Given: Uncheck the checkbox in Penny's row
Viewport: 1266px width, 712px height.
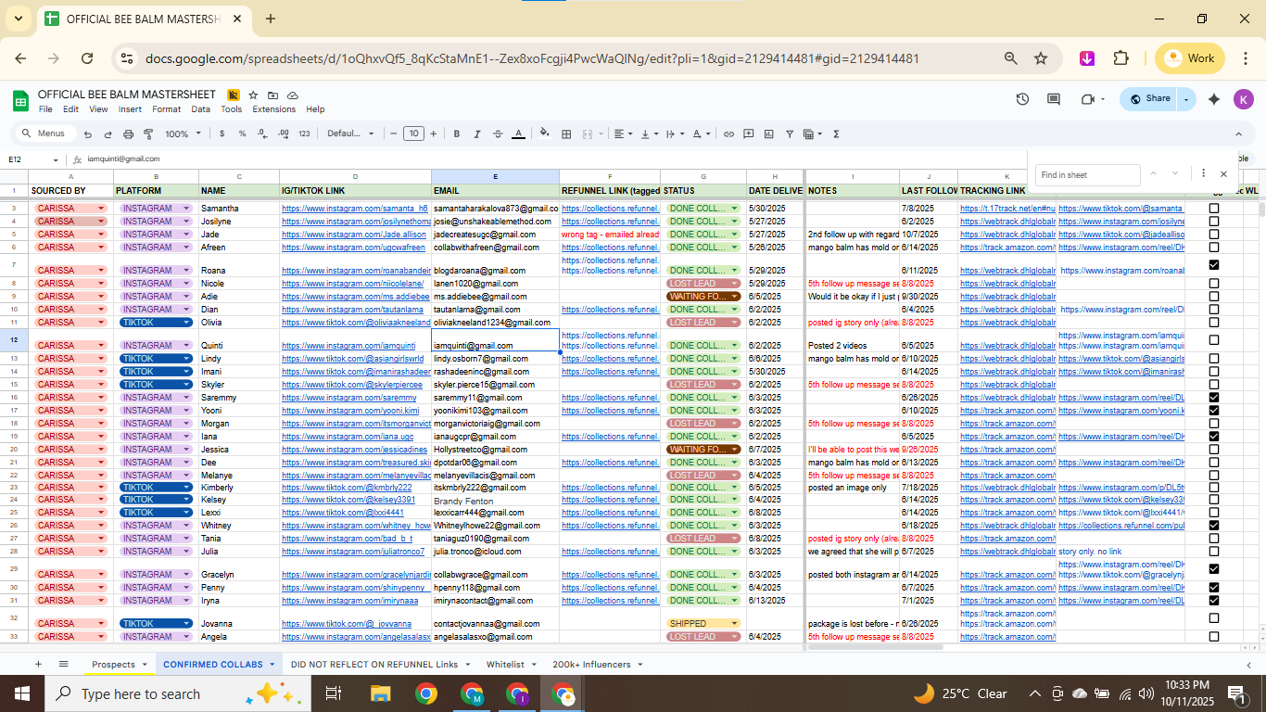Looking at the screenshot, I should 1214,587.
